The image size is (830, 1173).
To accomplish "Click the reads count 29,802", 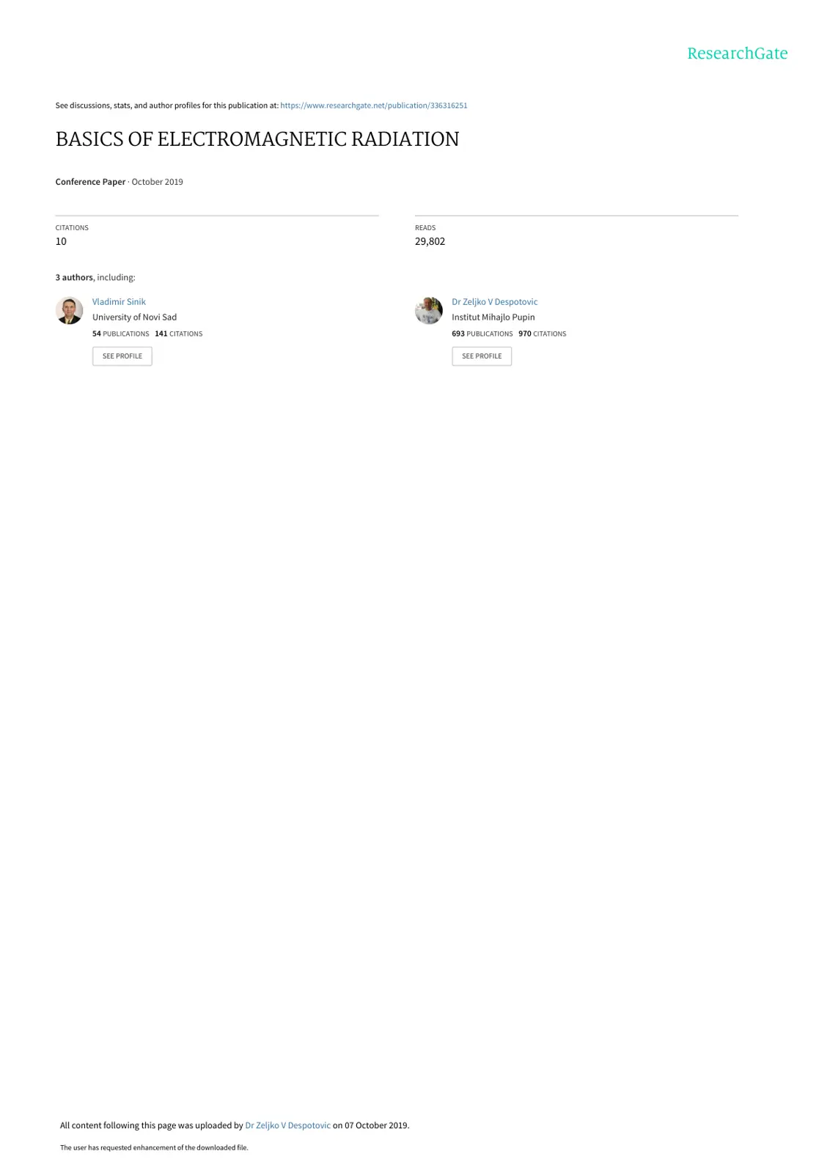I will [430, 241].
